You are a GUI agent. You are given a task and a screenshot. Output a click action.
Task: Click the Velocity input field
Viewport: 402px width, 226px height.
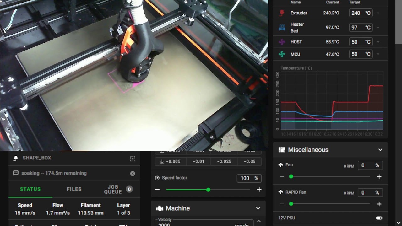point(204,223)
